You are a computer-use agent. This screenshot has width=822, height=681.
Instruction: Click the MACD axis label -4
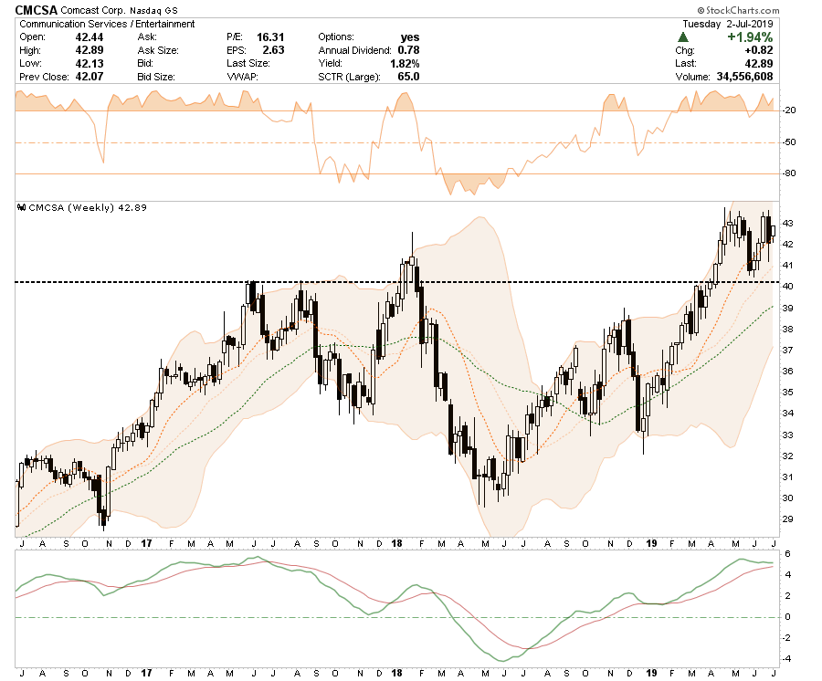click(x=787, y=659)
